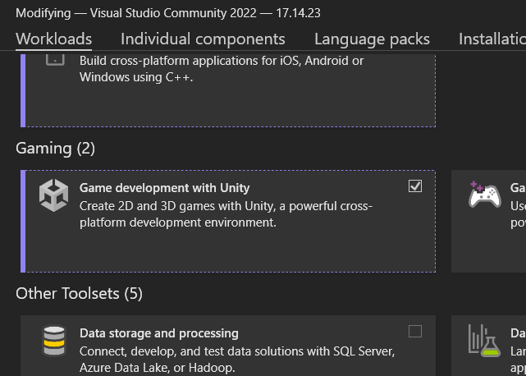Select Data storage and processing title
The image size is (526, 376).
click(x=159, y=333)
